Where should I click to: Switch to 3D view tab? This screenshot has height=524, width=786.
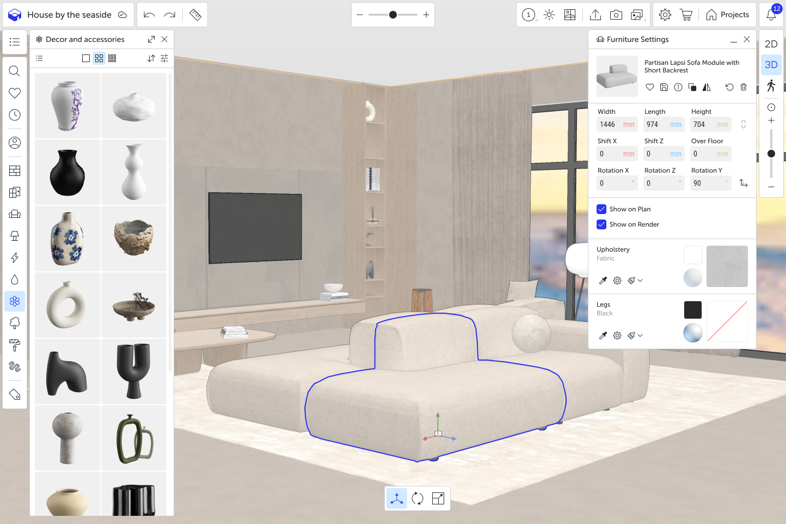coord(771,64)
